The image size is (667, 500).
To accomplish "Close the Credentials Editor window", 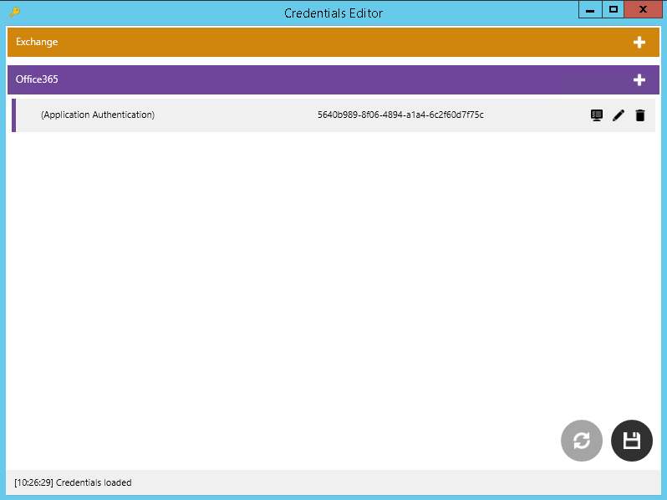I will pyautogui.click(x=644, y=9).
